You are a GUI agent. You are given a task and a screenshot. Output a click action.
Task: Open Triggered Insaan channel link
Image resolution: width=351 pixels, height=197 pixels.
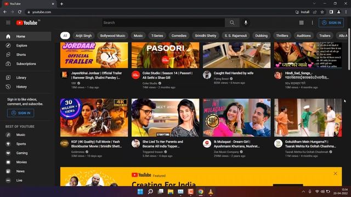(x=152, y=152)
